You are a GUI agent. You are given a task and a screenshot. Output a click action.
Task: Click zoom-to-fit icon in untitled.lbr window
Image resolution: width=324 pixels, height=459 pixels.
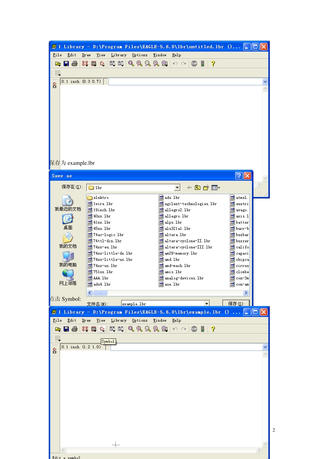(131, 64)
